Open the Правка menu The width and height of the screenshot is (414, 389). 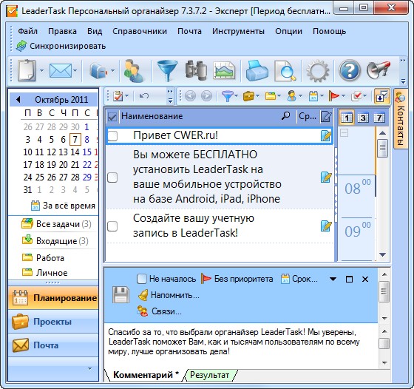pos(62,31)
